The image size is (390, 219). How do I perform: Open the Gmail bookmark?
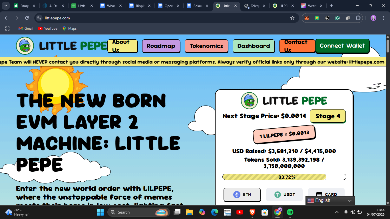(26, 29)
